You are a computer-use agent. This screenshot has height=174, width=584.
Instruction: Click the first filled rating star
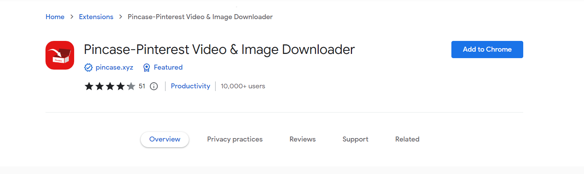[x=89, y=86]
